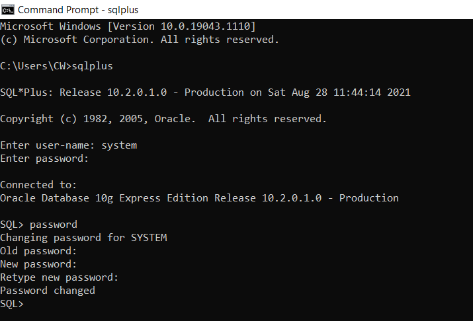The width and height of the screenshot is (473, 321).
Task: Click the 'SQL> password' command line
Action: [38, 225]
